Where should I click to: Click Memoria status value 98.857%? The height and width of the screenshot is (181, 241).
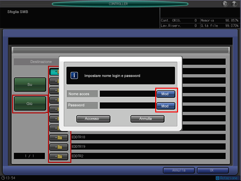[232, 21]
